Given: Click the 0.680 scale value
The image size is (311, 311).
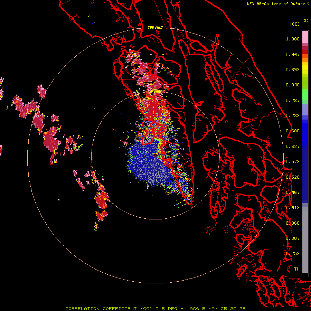Looking at the screenshot, I should (293, 131).
